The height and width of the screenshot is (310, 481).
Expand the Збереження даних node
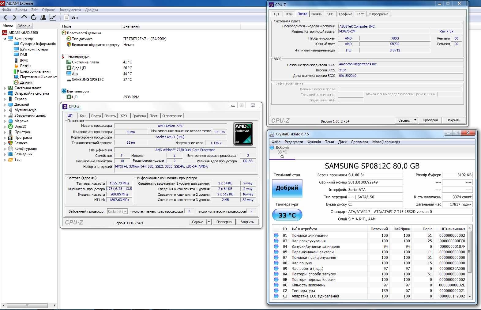(5, 115)
